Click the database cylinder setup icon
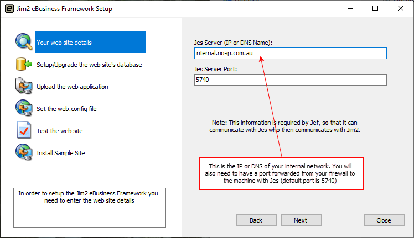This screenshot has height=238, width=414. (24, 65)
